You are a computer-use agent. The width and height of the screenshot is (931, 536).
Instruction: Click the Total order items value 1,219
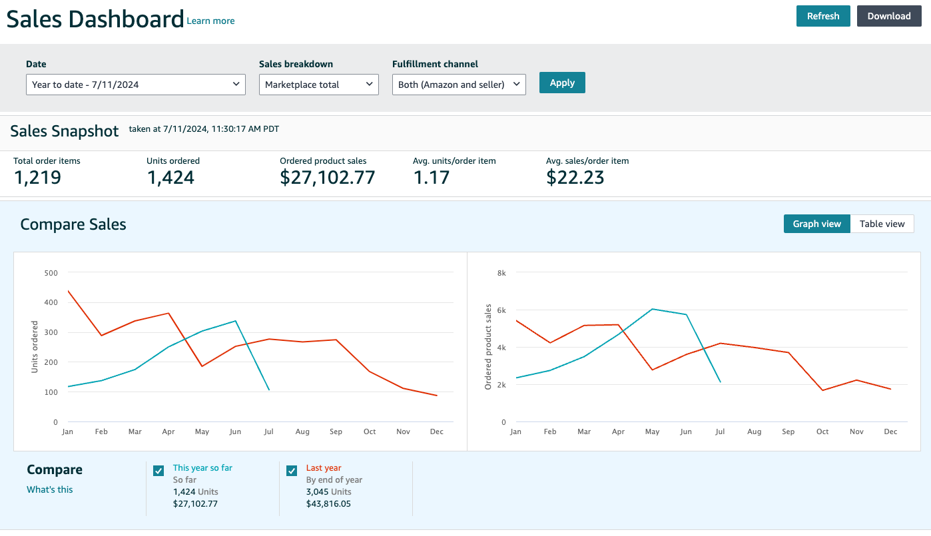click(x=37, y=178)
